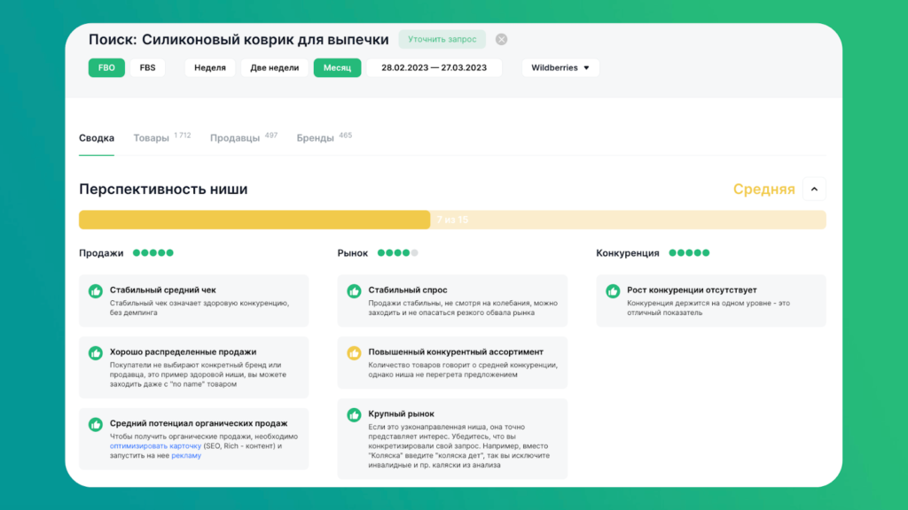Click thumbs-up icon beside Стабильный средний чек
Screen dimensions: 908x510
tap(96, 290)
